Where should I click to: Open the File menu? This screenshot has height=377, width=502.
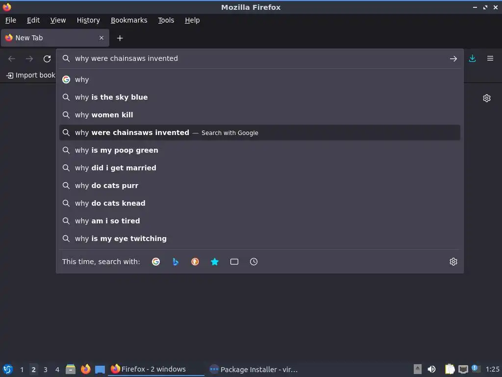coord(11,20)
